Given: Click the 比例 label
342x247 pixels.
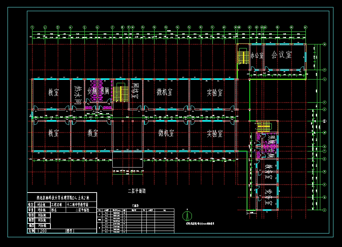Looking at the screenshot, I should click(x=31, y=231).
